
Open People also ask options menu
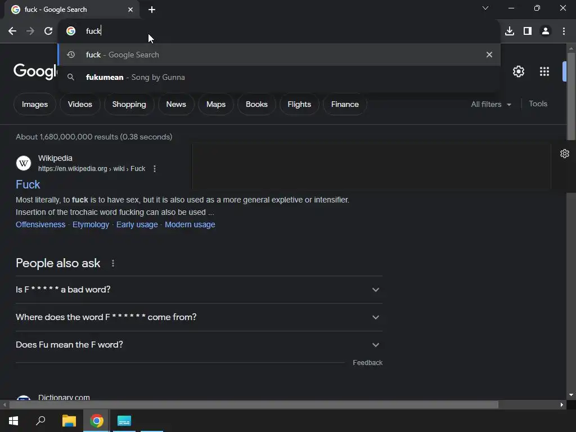coord(113,263)
